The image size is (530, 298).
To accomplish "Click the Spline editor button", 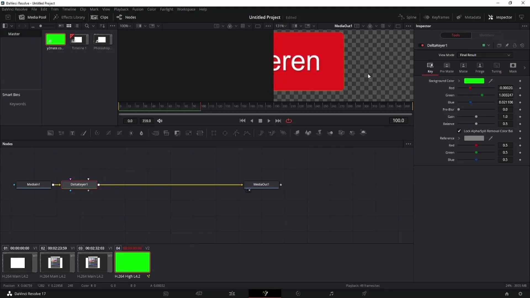I will [408, 17].
